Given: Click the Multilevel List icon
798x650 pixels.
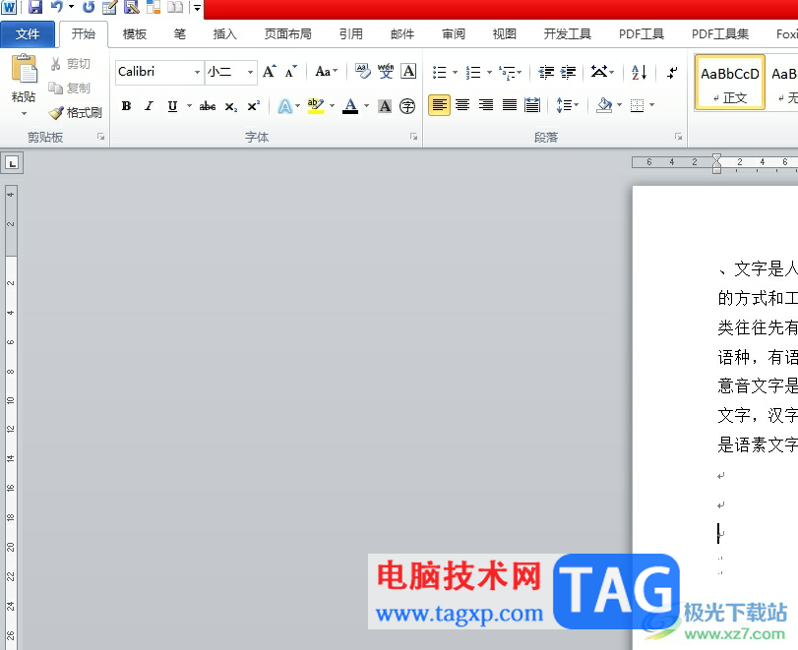Looking at the screenshot, I should pyautogui.click(x=508, y=72).
